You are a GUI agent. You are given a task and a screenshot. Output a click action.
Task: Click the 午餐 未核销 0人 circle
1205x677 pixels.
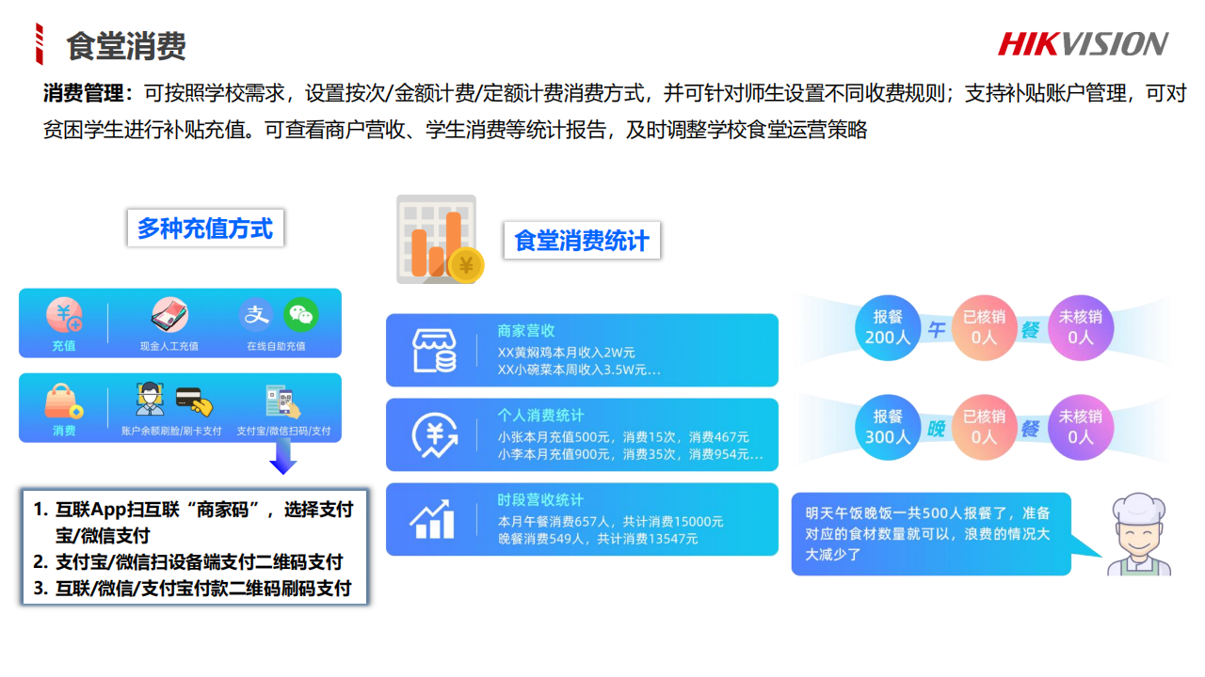pos(1080,326)
